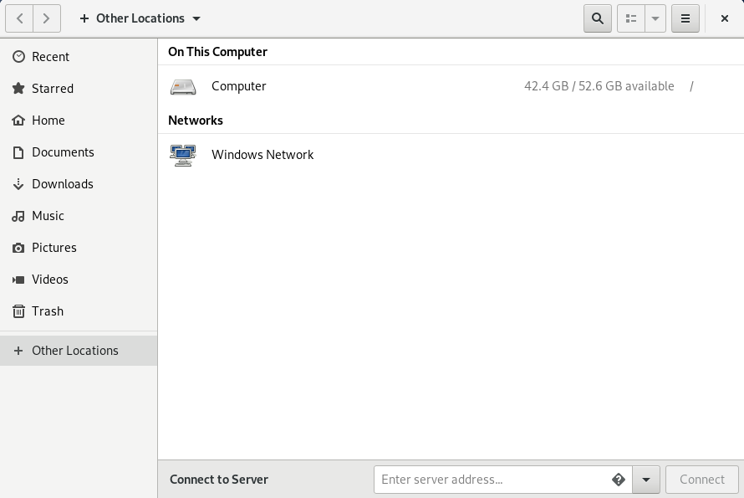Go back with left arrow
This screenshot has width=744, height=498.
20,18
